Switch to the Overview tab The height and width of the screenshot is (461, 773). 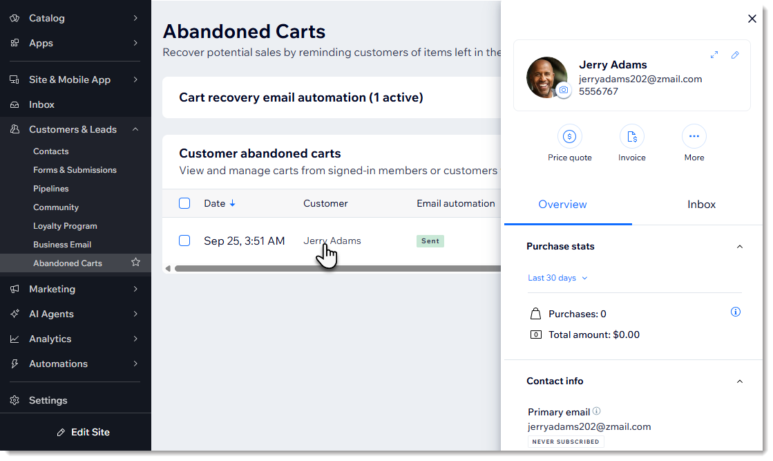562,204
